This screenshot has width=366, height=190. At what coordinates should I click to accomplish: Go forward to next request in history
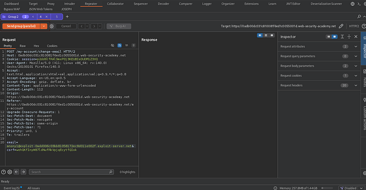point(94,26)
